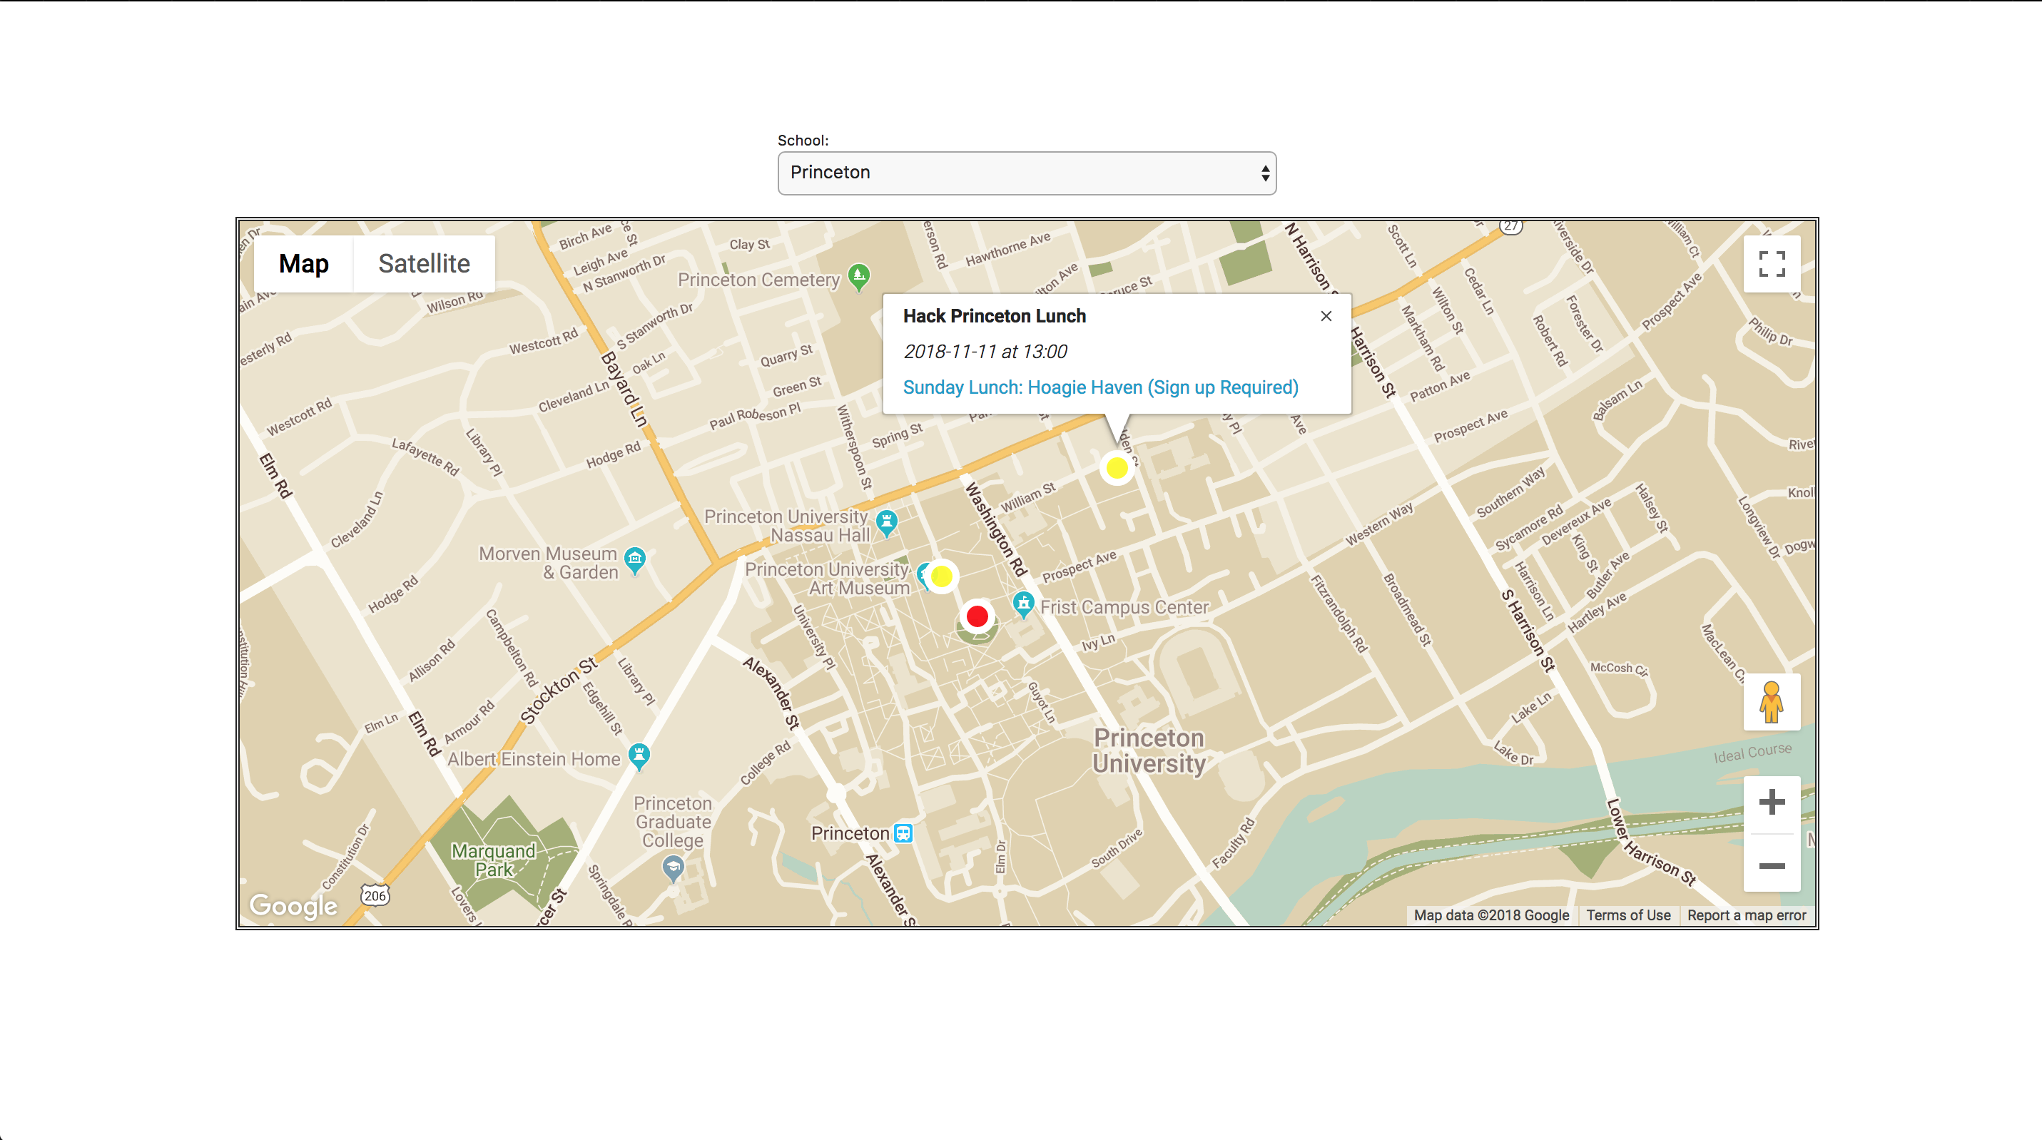Select the Map view tab

(304, 264)
